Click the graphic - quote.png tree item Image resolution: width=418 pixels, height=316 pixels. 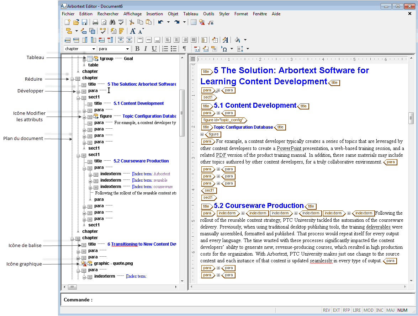click(113, 263)
